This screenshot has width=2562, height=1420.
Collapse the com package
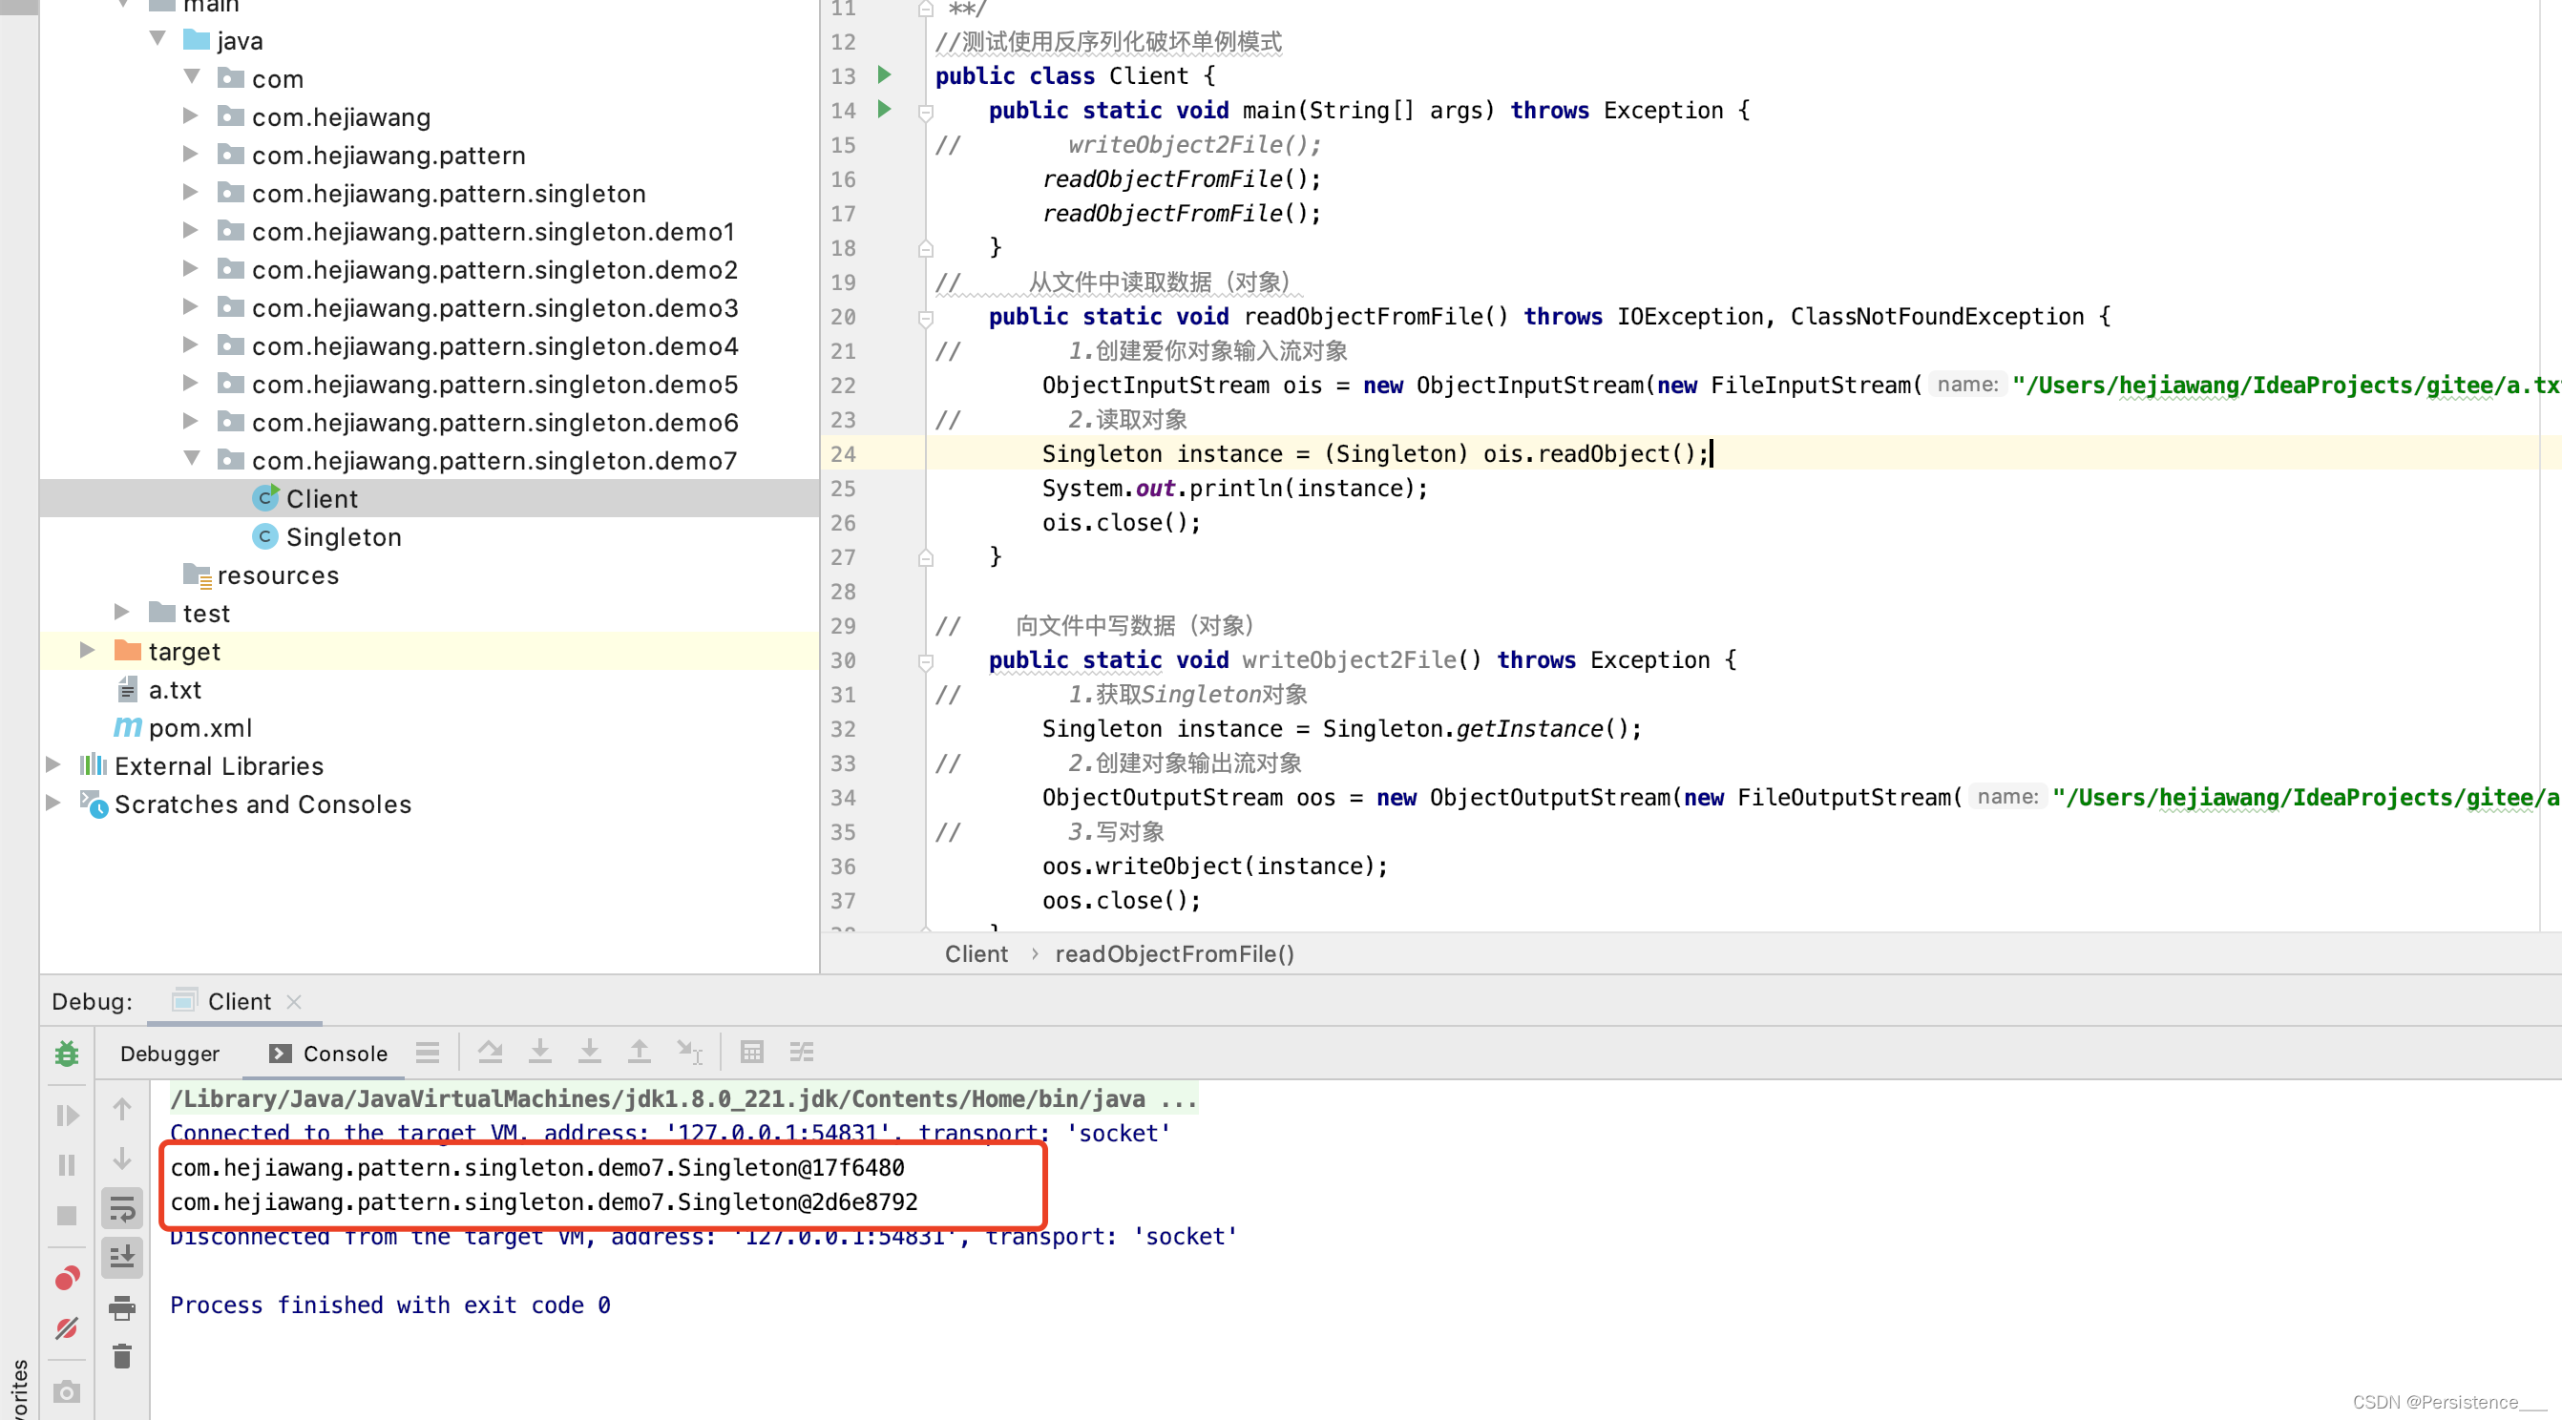192,76
